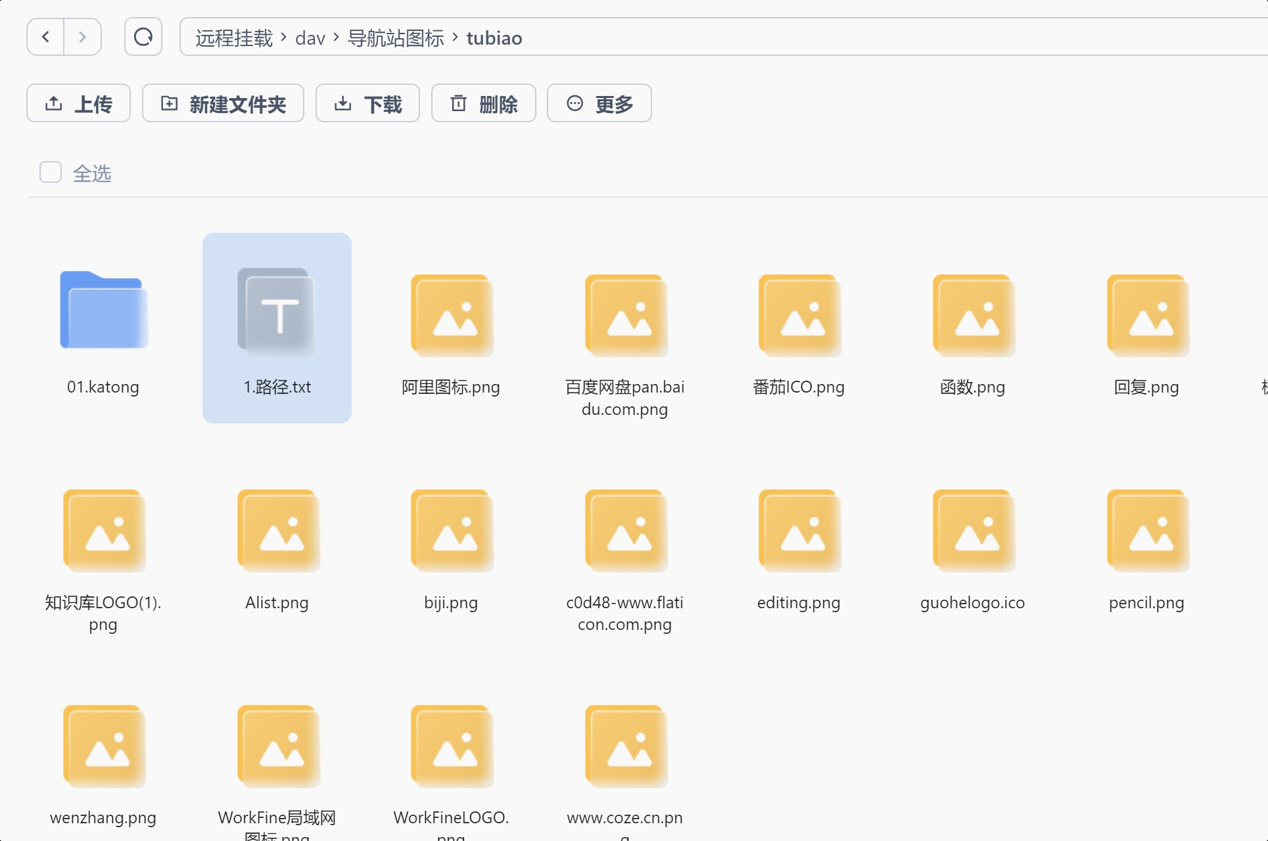Click the 上传 upload button
The width and height of the screenshot is (1268, 841).
(78, 103)
